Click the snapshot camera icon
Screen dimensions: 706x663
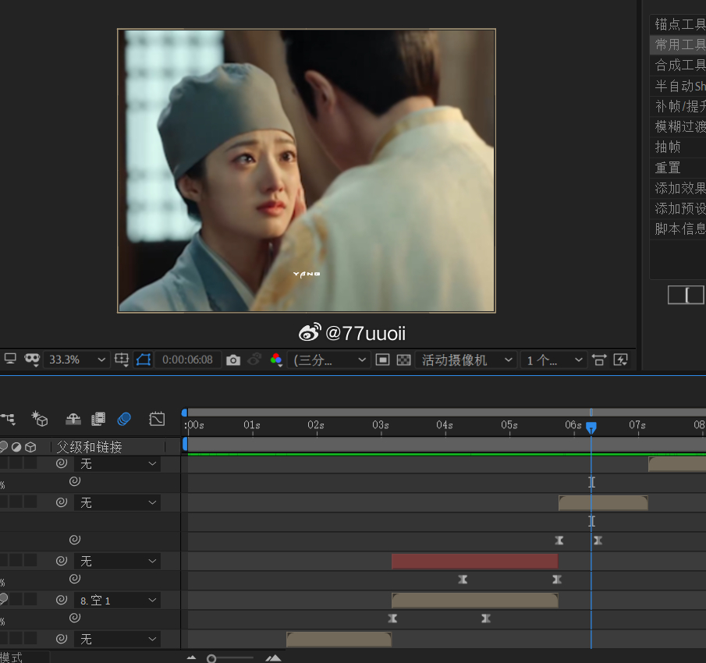coord(232,360)
